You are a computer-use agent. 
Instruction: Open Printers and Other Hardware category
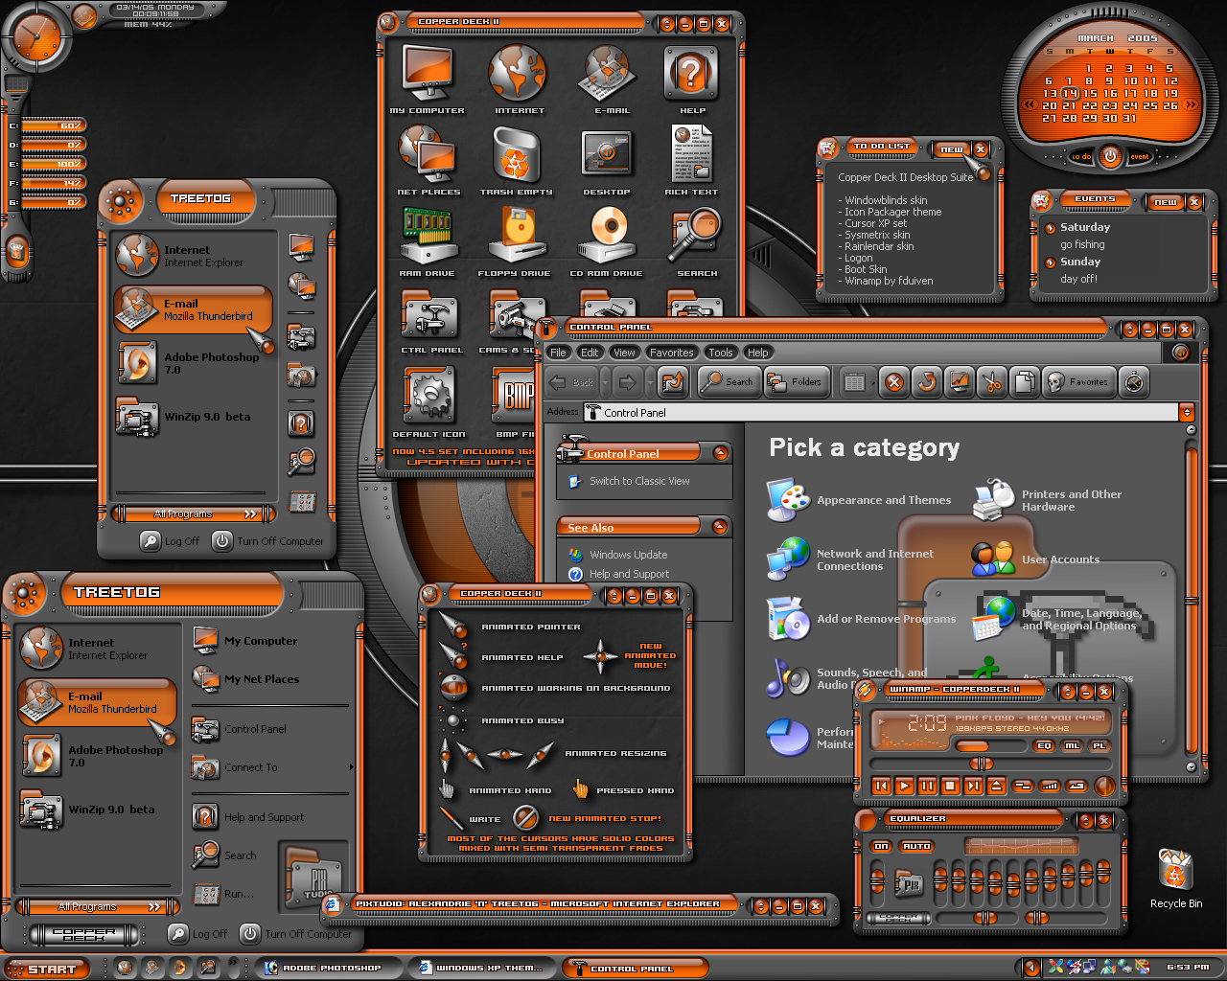[x=1049, y=500]
